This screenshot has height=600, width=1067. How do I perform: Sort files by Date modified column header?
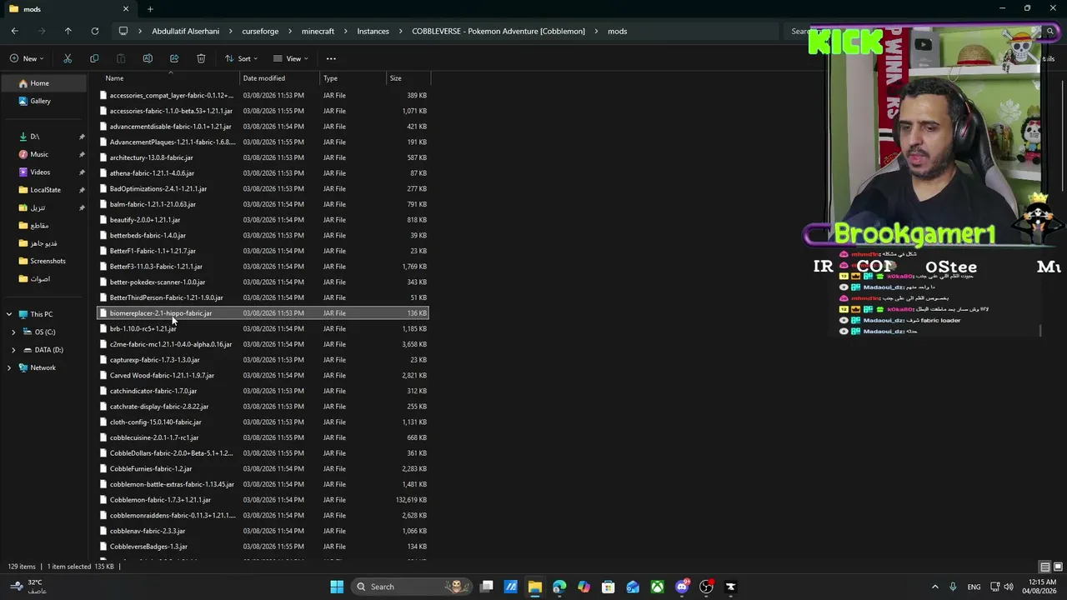tap(281, 78)
